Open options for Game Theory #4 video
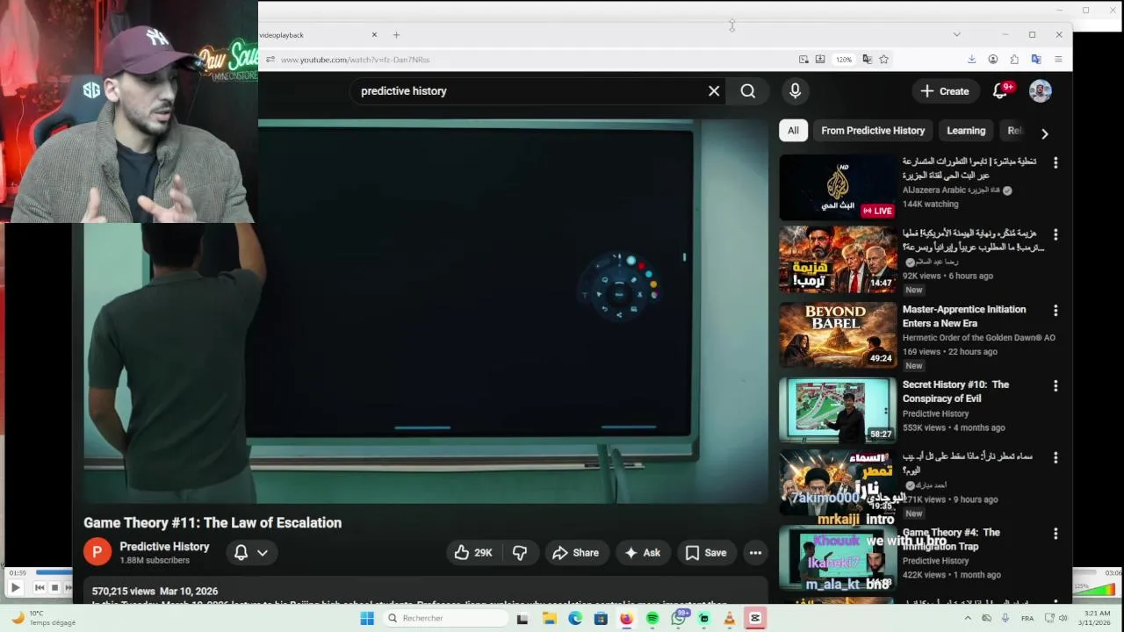 coord(1056,534)
